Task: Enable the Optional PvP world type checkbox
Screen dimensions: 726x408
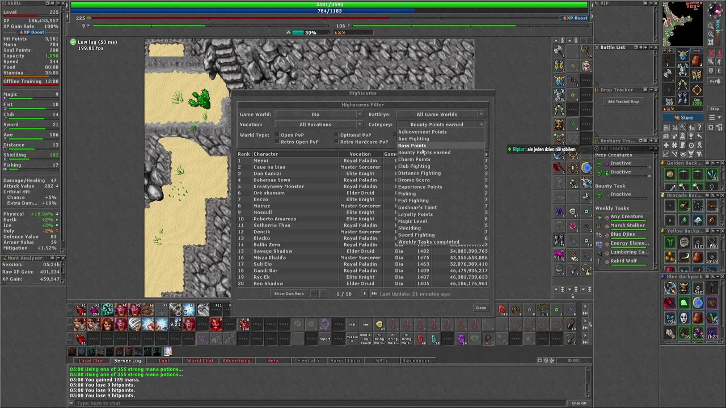Action: click(x=336, y=135)
